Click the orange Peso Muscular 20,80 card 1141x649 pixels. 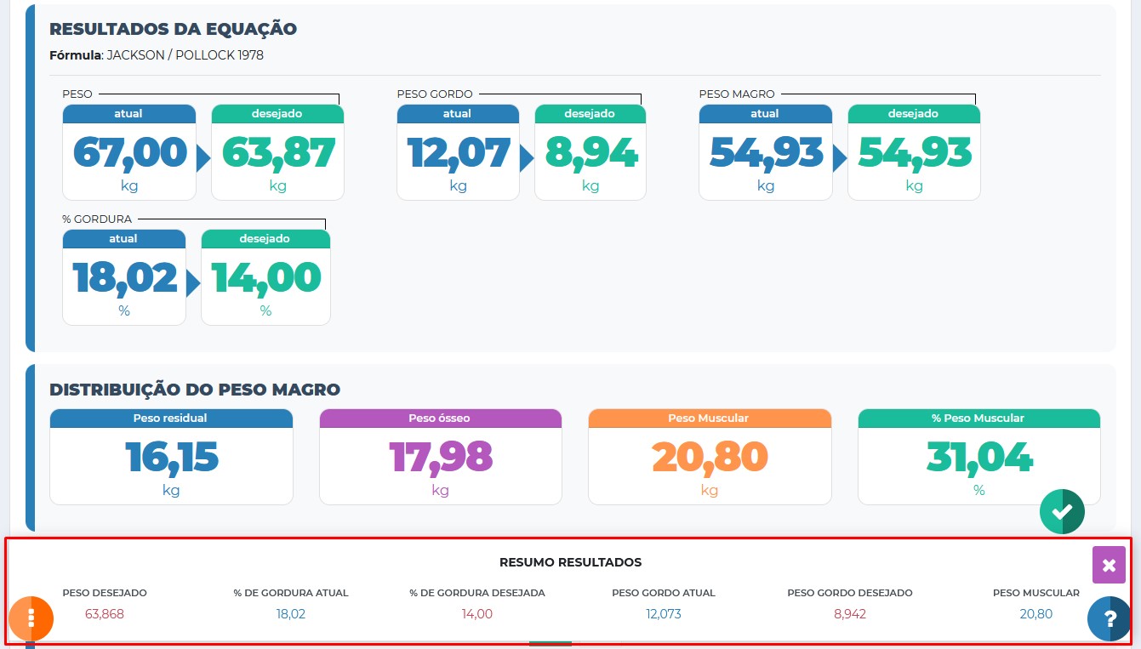coord(709,458)
